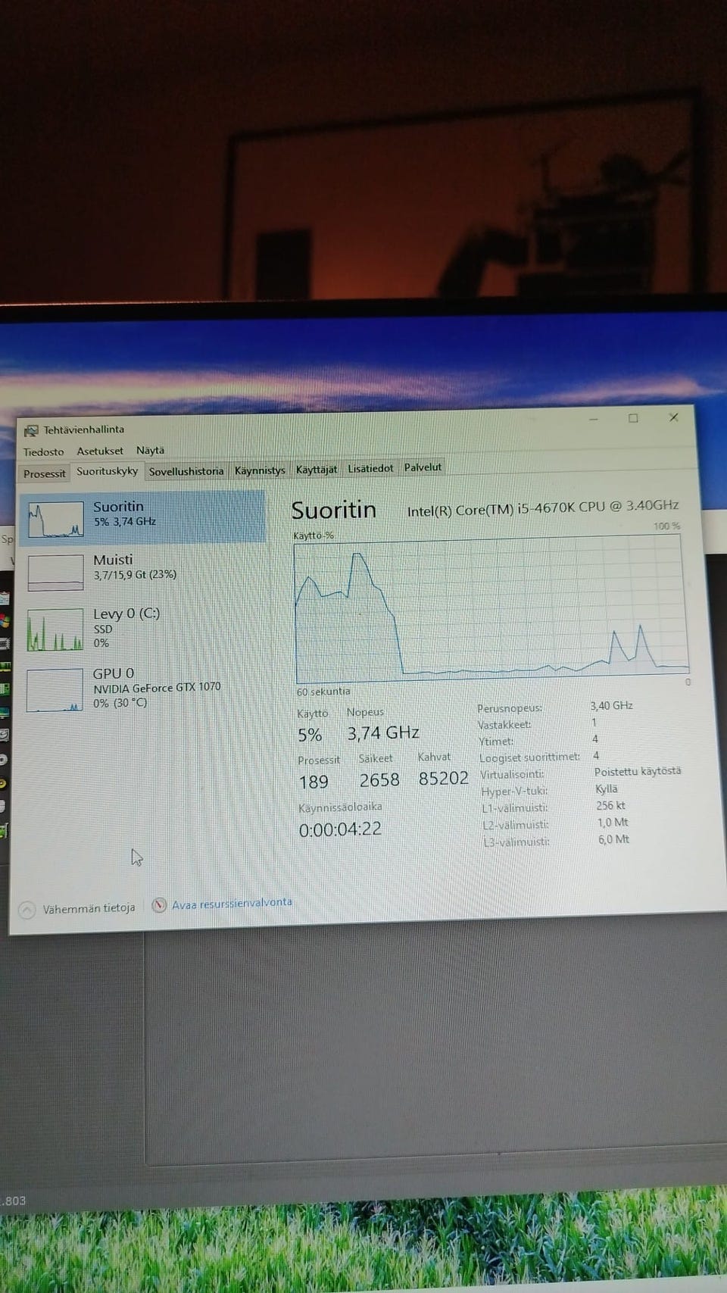Click the 256 kt L1 cache value

tap(611, 805)
